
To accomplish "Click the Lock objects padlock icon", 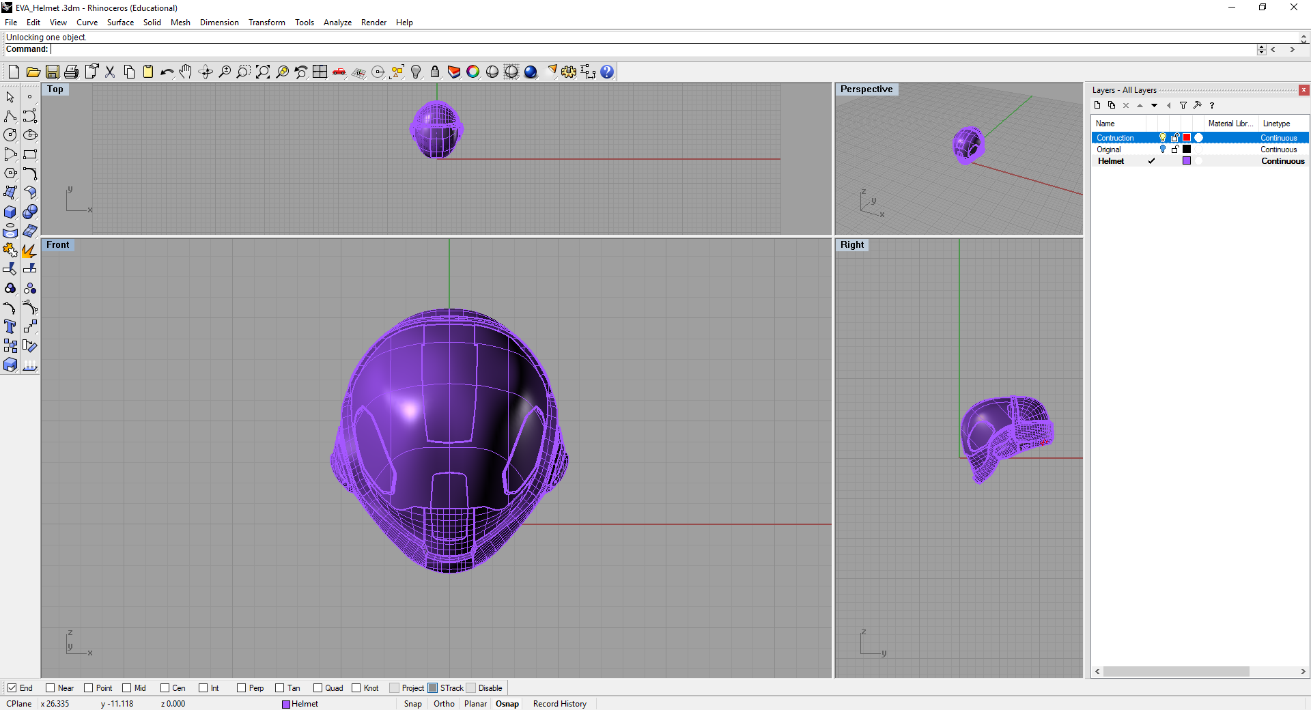I will 435,72.
